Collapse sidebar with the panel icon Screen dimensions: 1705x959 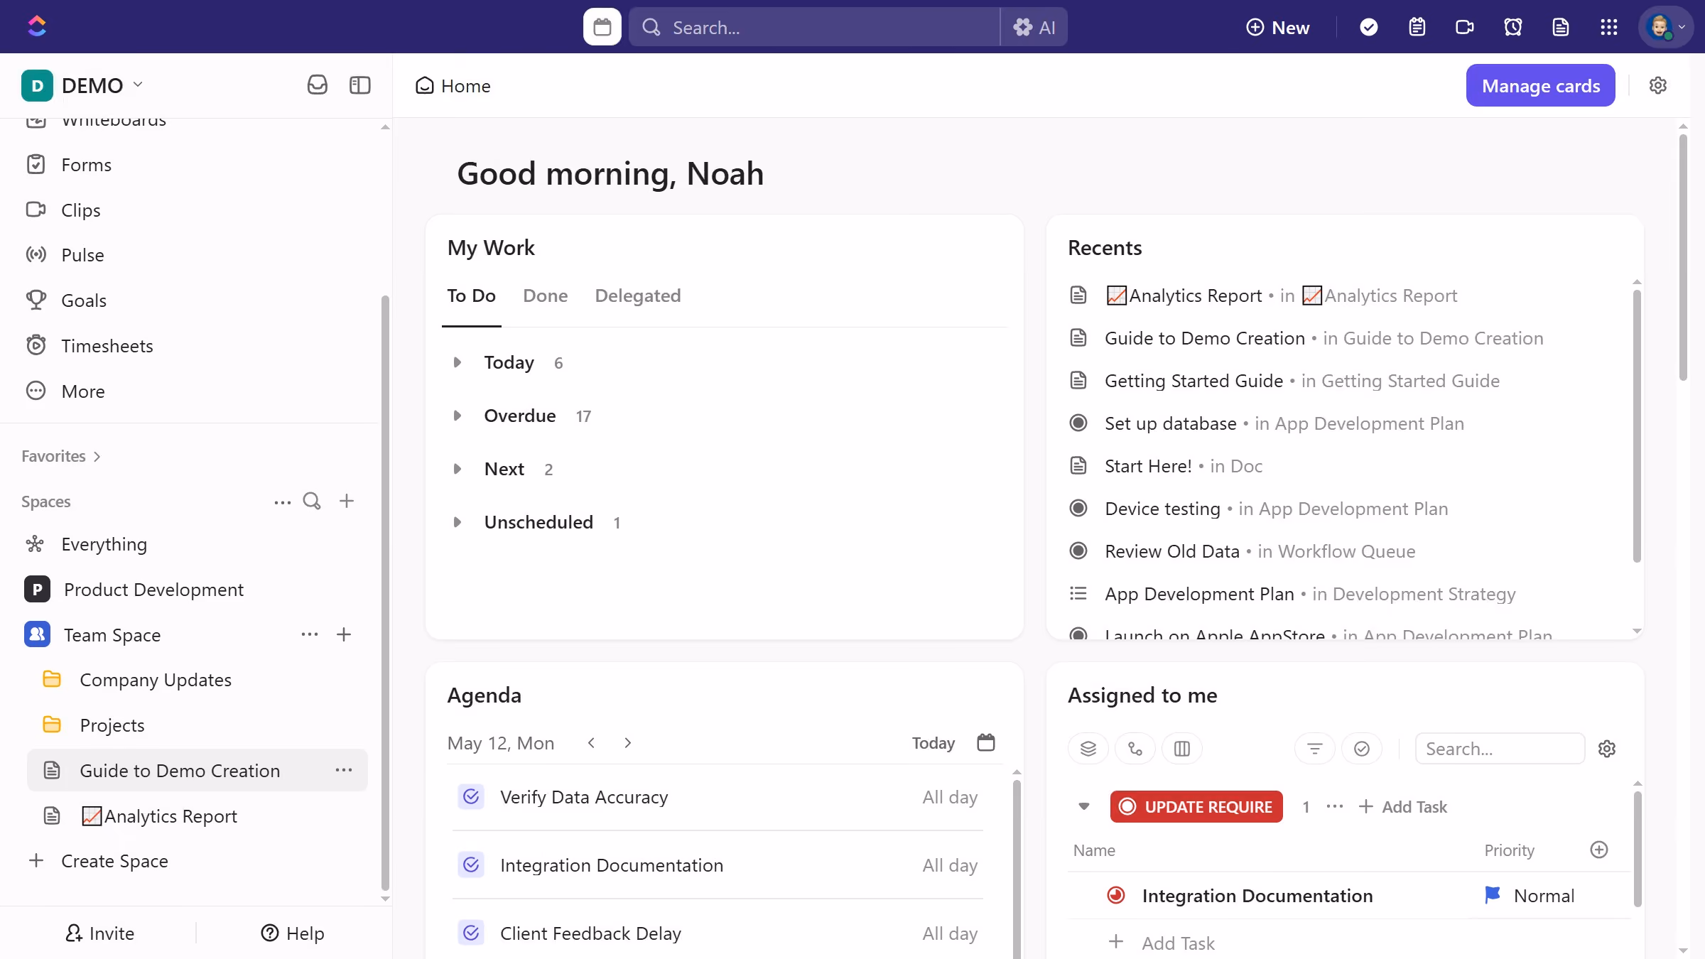tap(360, 85)
